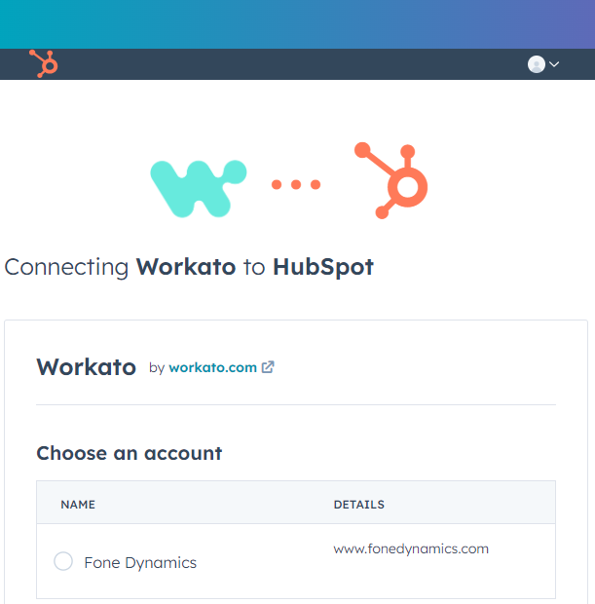Click the HubSpot sprocket logo in navigation bar
Image resolution: width=595 pixels, height=604 pixels.
(x=44, y=63)
